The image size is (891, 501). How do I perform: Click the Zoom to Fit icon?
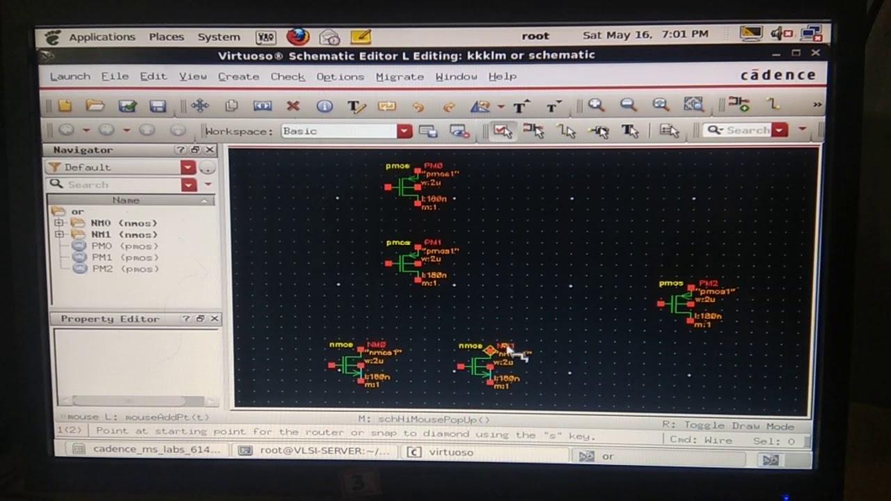point(661,105)
